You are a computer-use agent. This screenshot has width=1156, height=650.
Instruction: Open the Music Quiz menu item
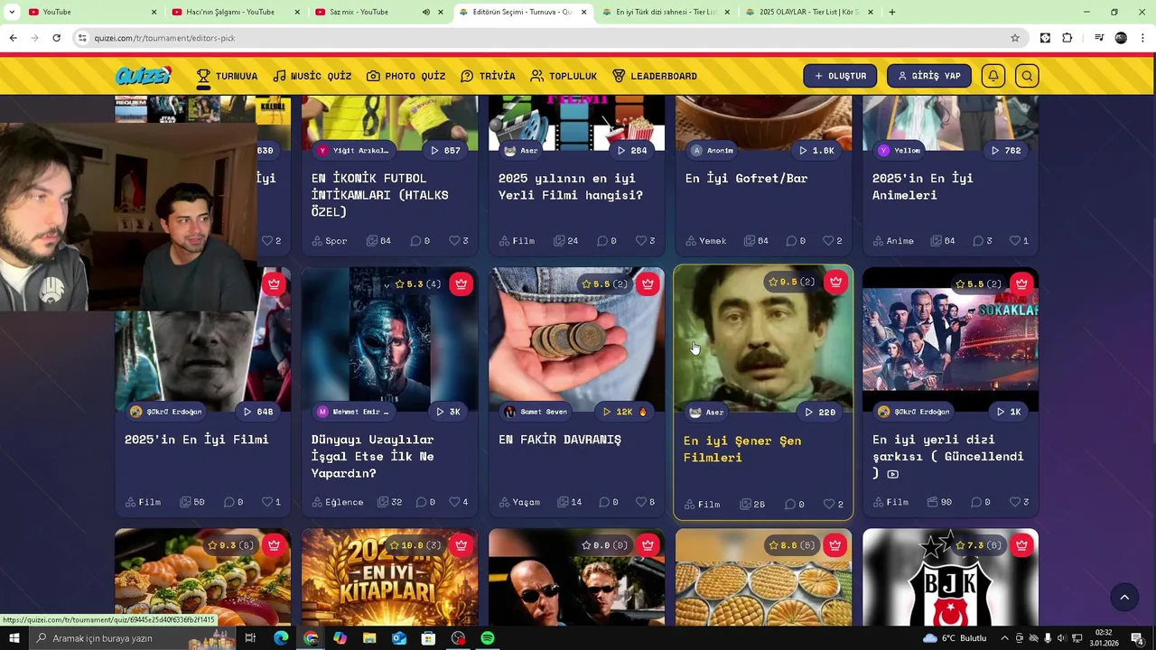point(312,76)
